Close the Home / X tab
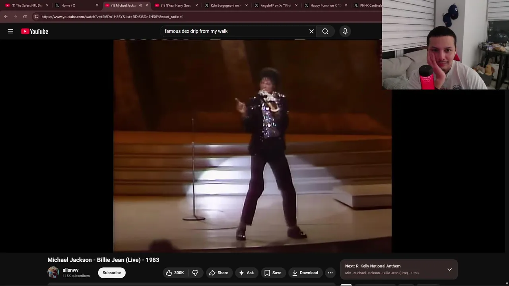The image size is (509, 286). click(x=97, y=6)
